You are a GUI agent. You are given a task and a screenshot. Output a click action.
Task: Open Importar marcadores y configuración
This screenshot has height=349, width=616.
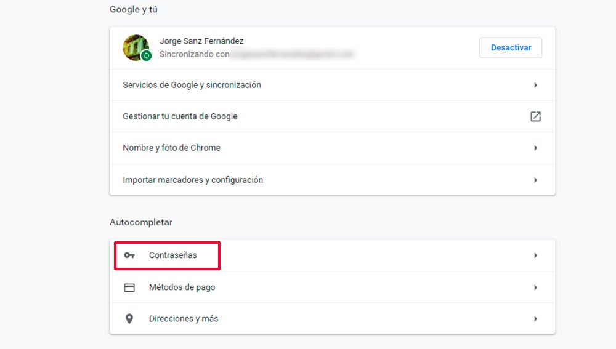pyautogui.click(x=333, y=180)
